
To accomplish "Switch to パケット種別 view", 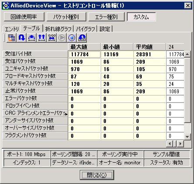I will (x=66, y=17).
